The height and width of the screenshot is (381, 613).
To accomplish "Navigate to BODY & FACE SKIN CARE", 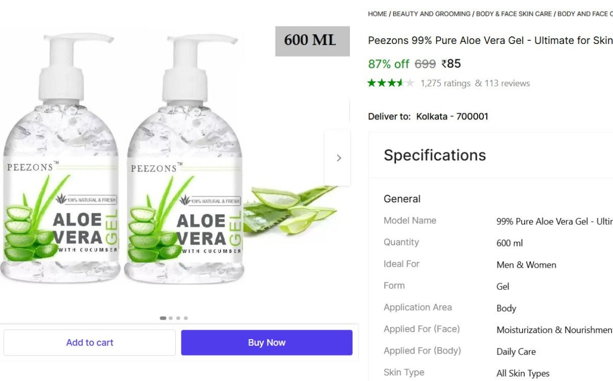I will (x=513, y=14).
